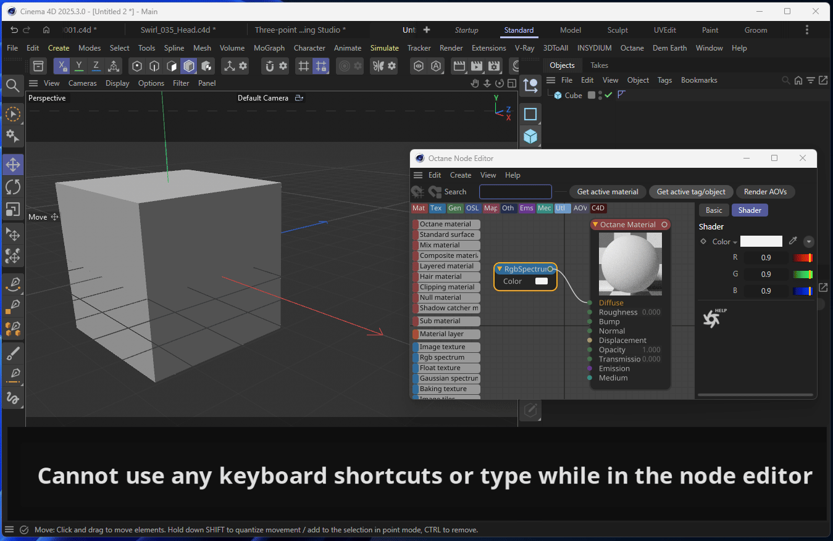Go to home icon beside undo arrows
833x541 pixels.
tap(46, 30)
